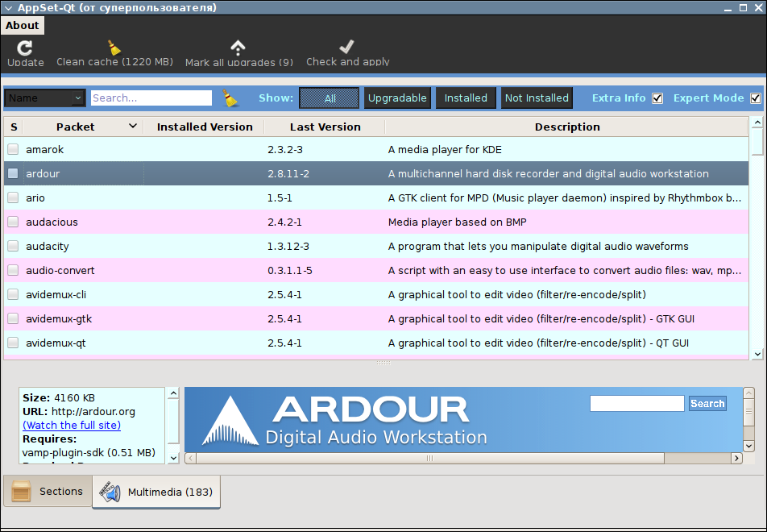Show All packages filter
767x532 pixels.
(330, 98)
